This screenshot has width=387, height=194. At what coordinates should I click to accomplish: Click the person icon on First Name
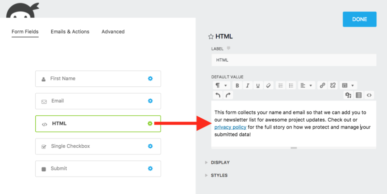coord(44,79)
